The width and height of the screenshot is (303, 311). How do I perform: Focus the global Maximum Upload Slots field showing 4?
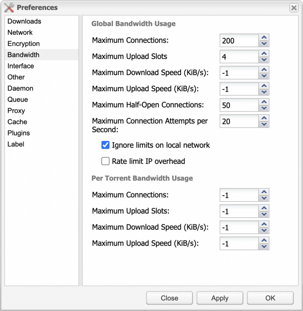pos(239,56)
